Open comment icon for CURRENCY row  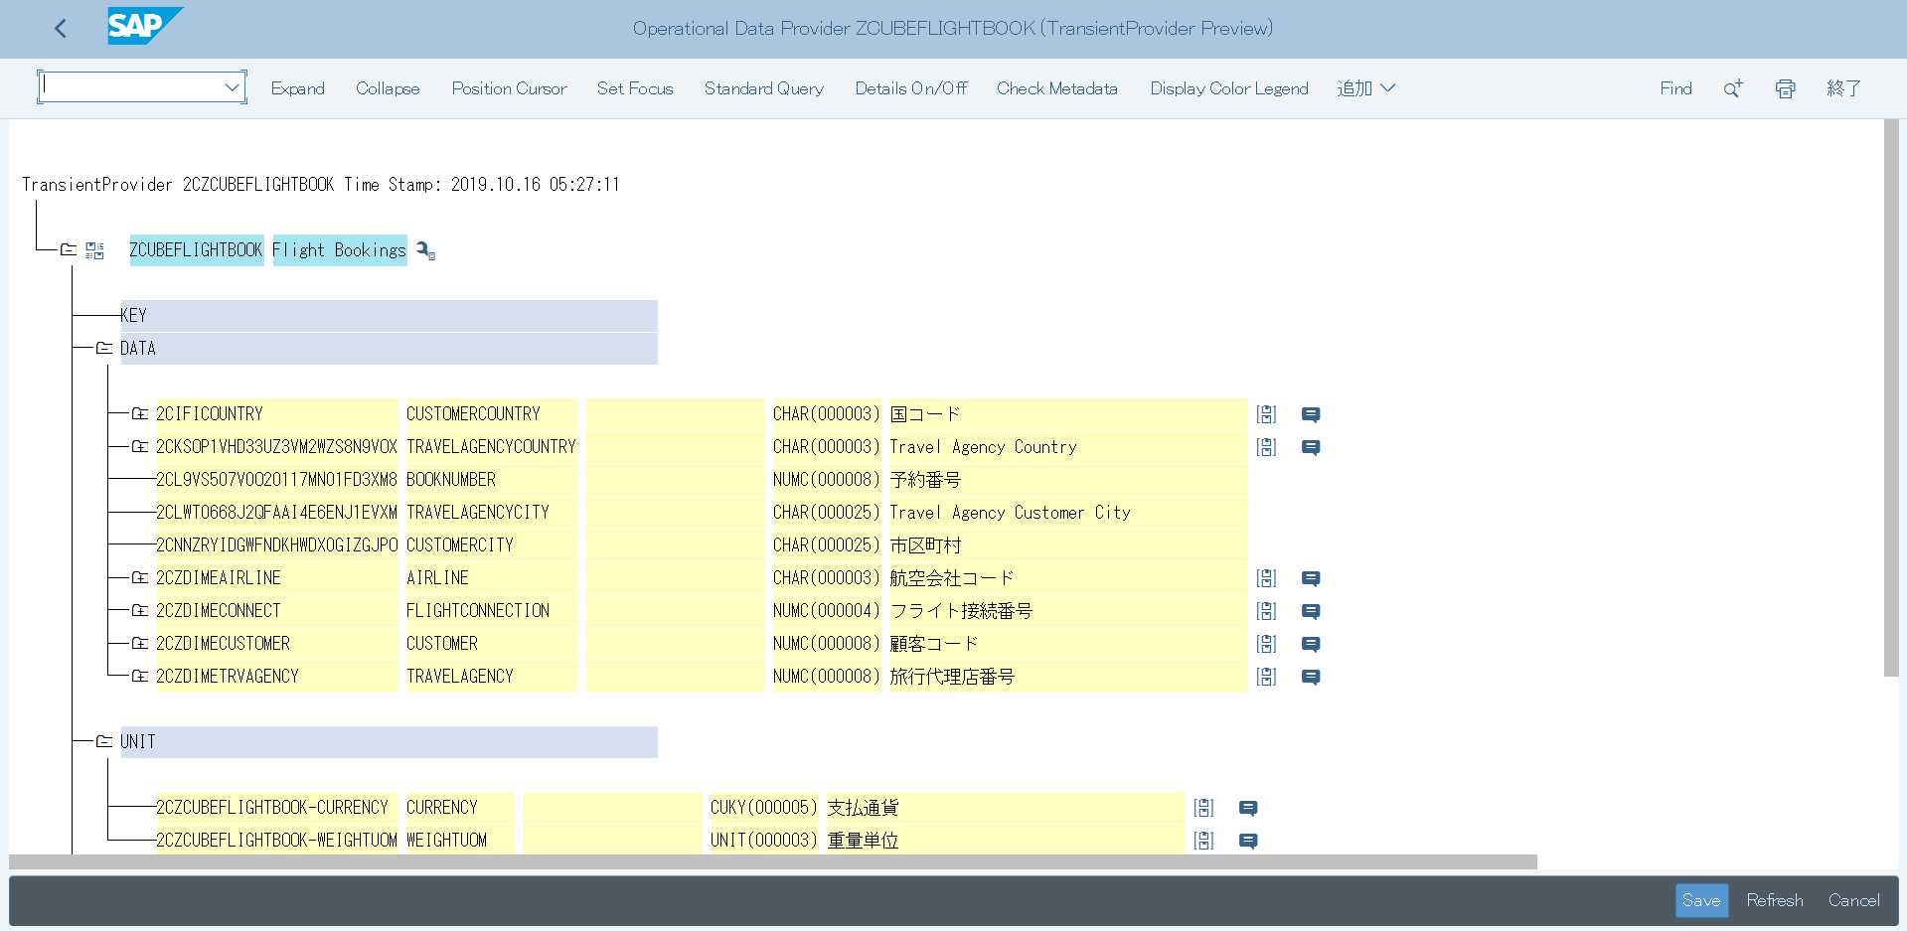click(1248, 808)
